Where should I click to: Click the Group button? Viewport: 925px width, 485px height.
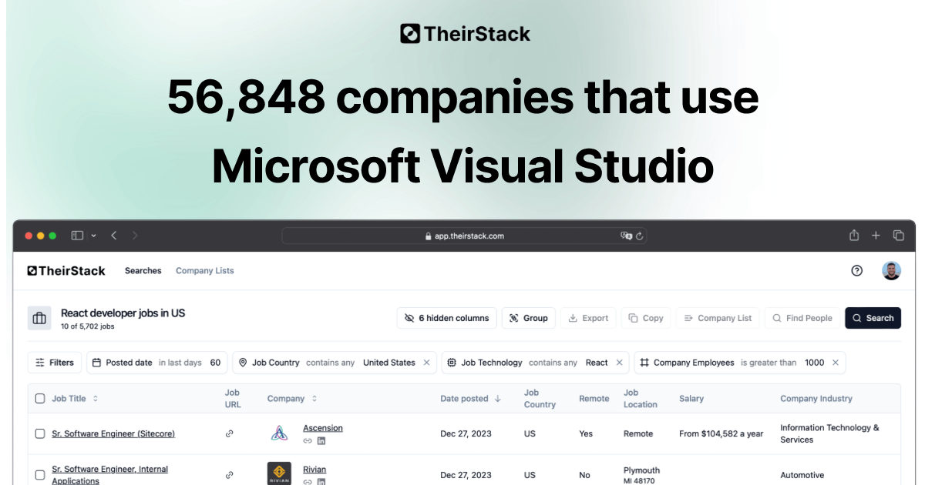529,318
